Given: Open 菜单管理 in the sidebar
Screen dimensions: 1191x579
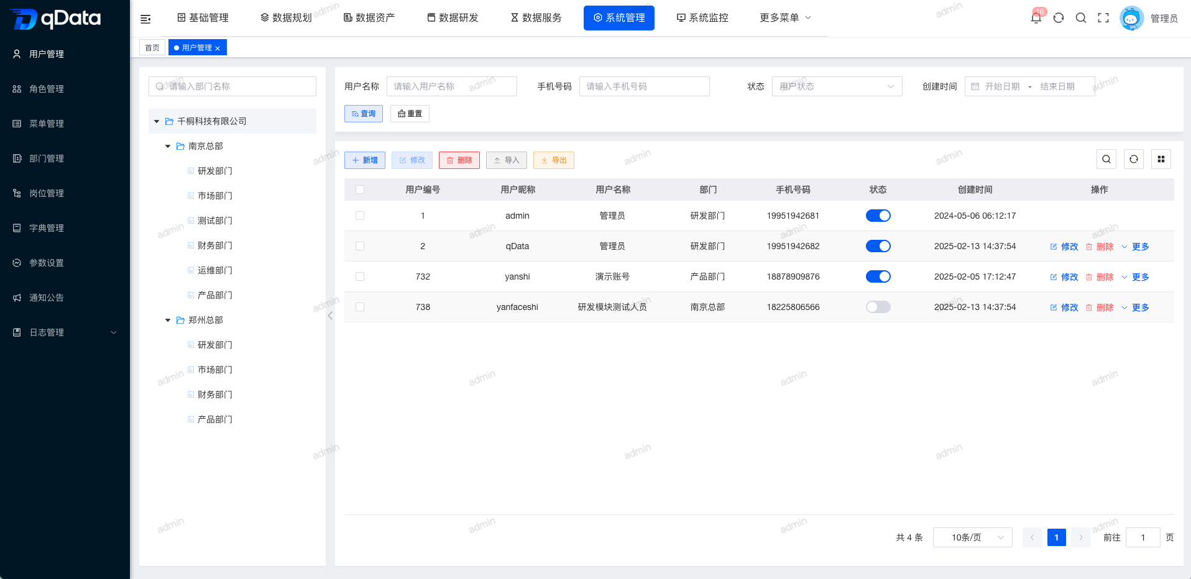Looking at the screenshot, I should 65,124.
